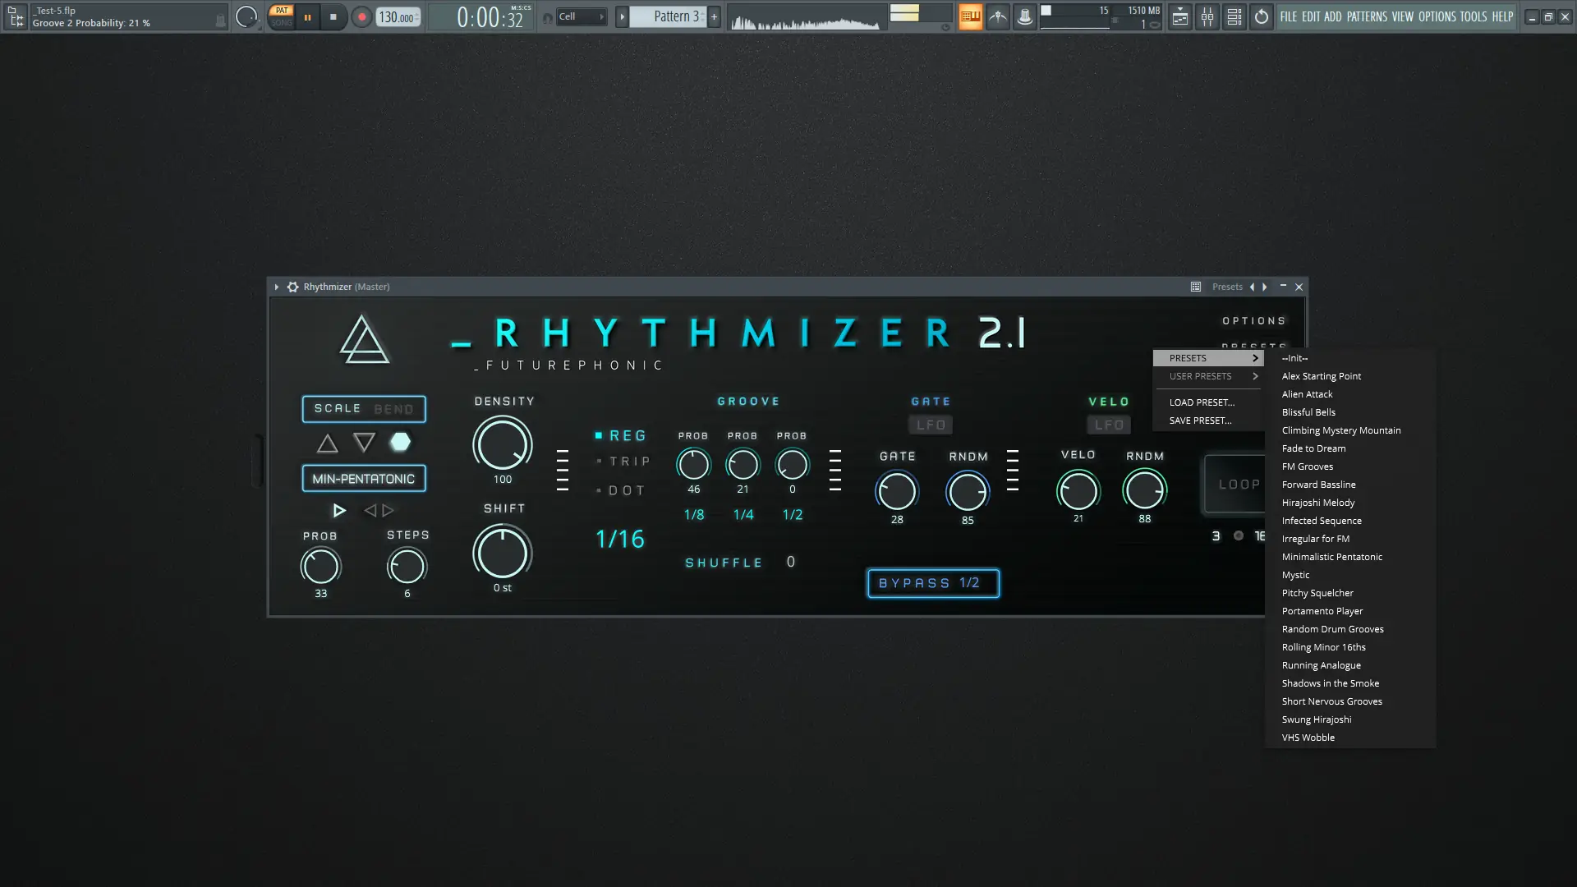Open the Cell snap dropdown
This screenshot has height=887, width=1577.
[x=580, y=16]
